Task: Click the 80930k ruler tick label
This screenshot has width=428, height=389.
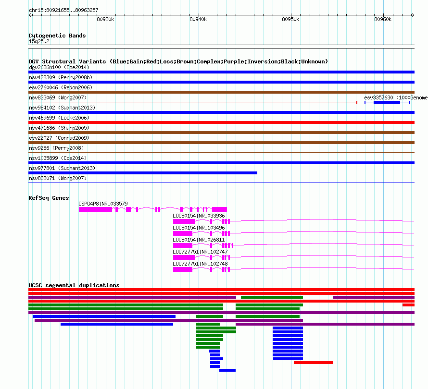Action: coord(105,19)
